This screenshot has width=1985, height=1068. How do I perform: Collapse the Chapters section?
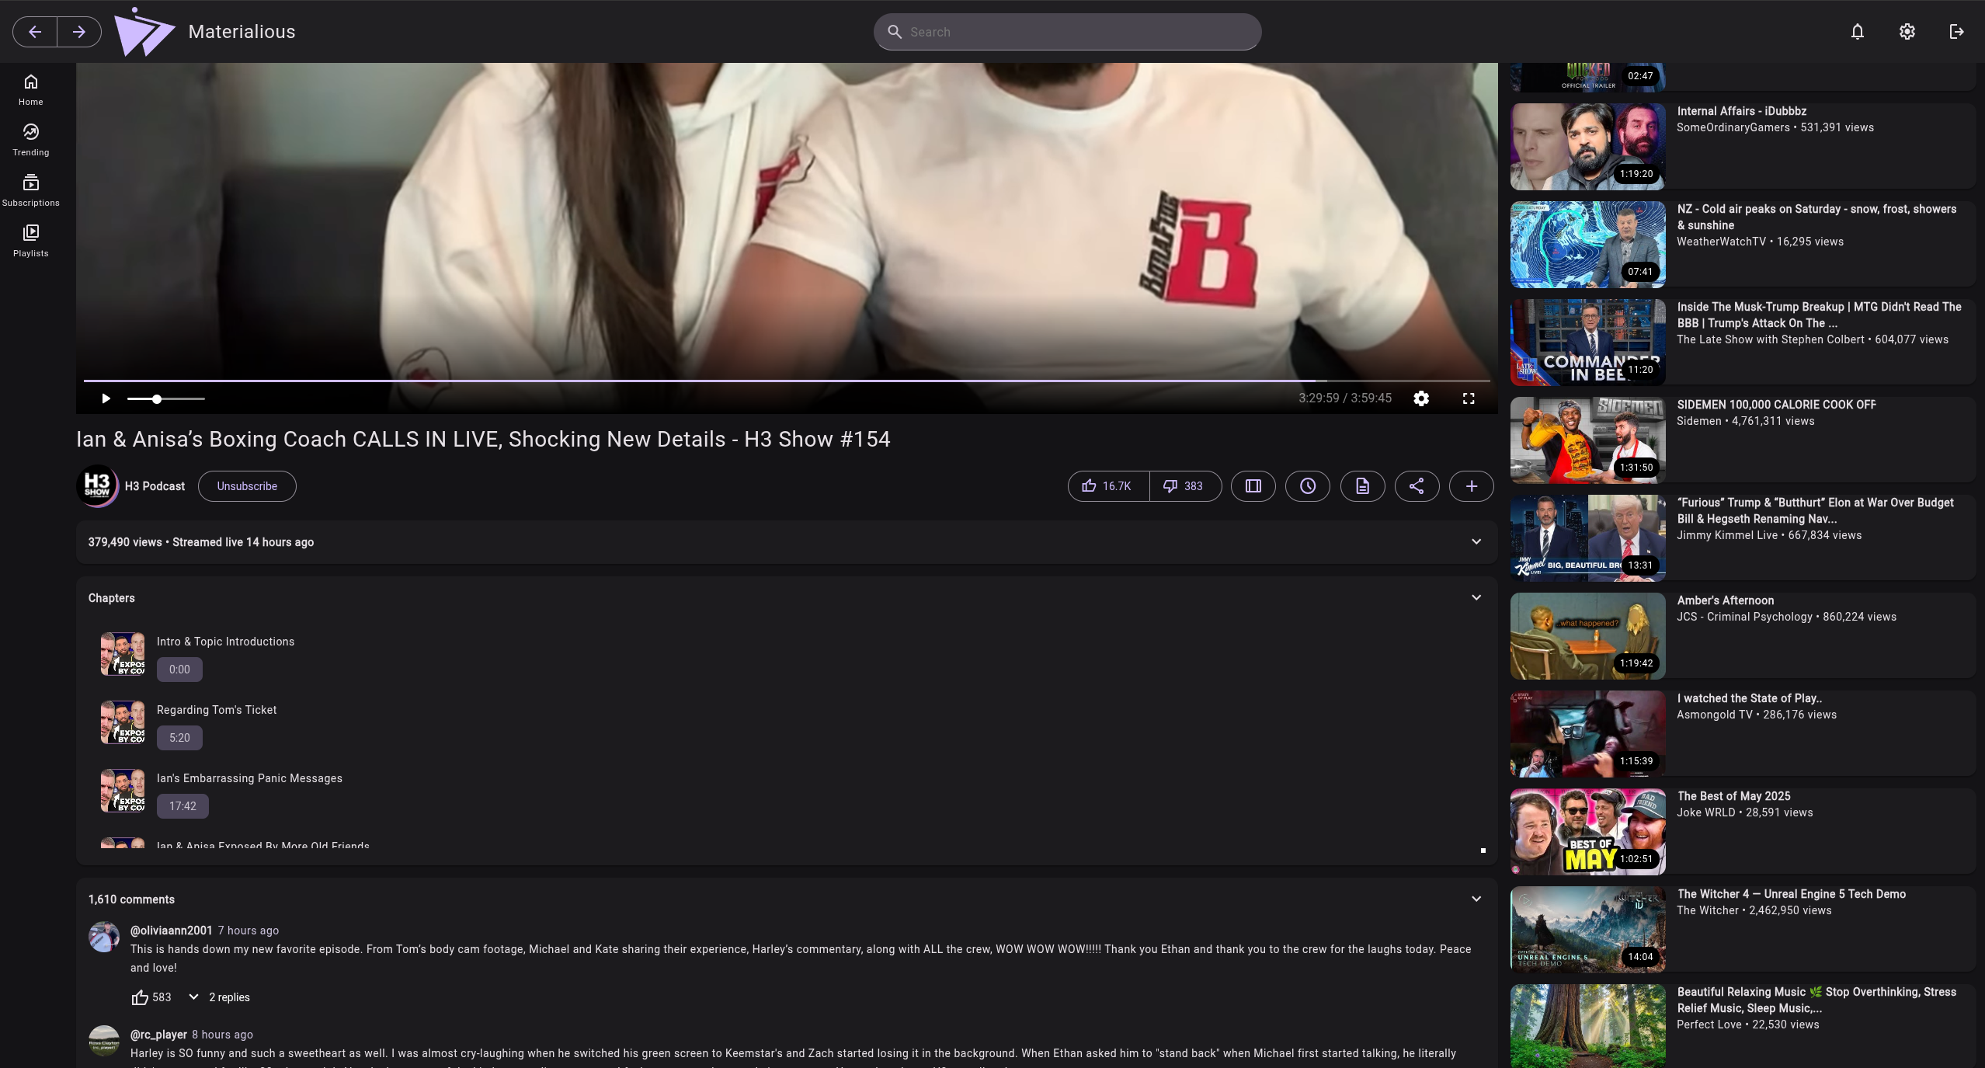tap(1476, 597)
